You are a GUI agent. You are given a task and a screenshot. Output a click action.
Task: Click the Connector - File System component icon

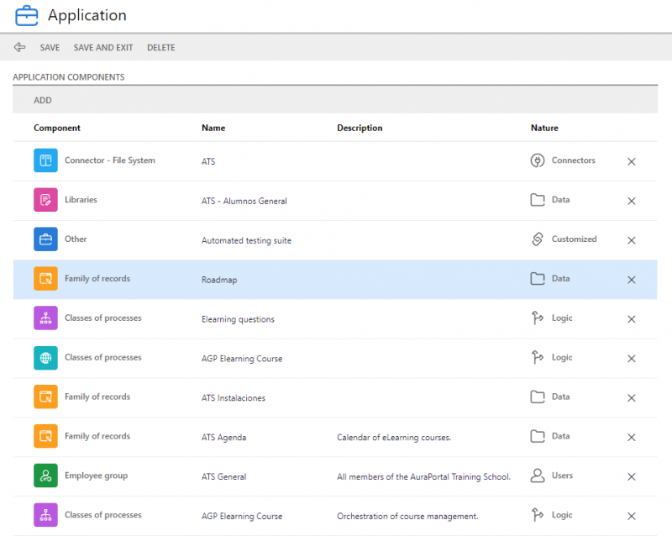(45, 160)
